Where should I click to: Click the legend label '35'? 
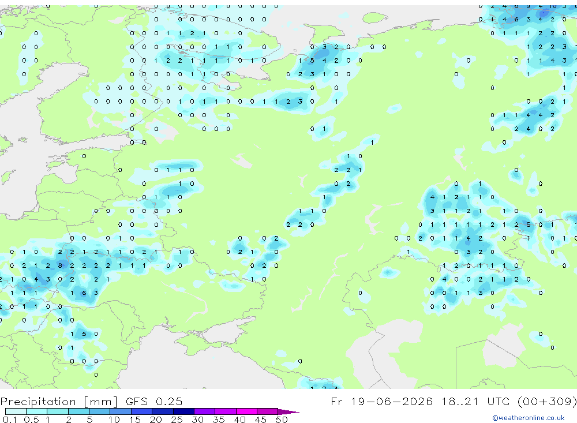click(x=219, y=420)
